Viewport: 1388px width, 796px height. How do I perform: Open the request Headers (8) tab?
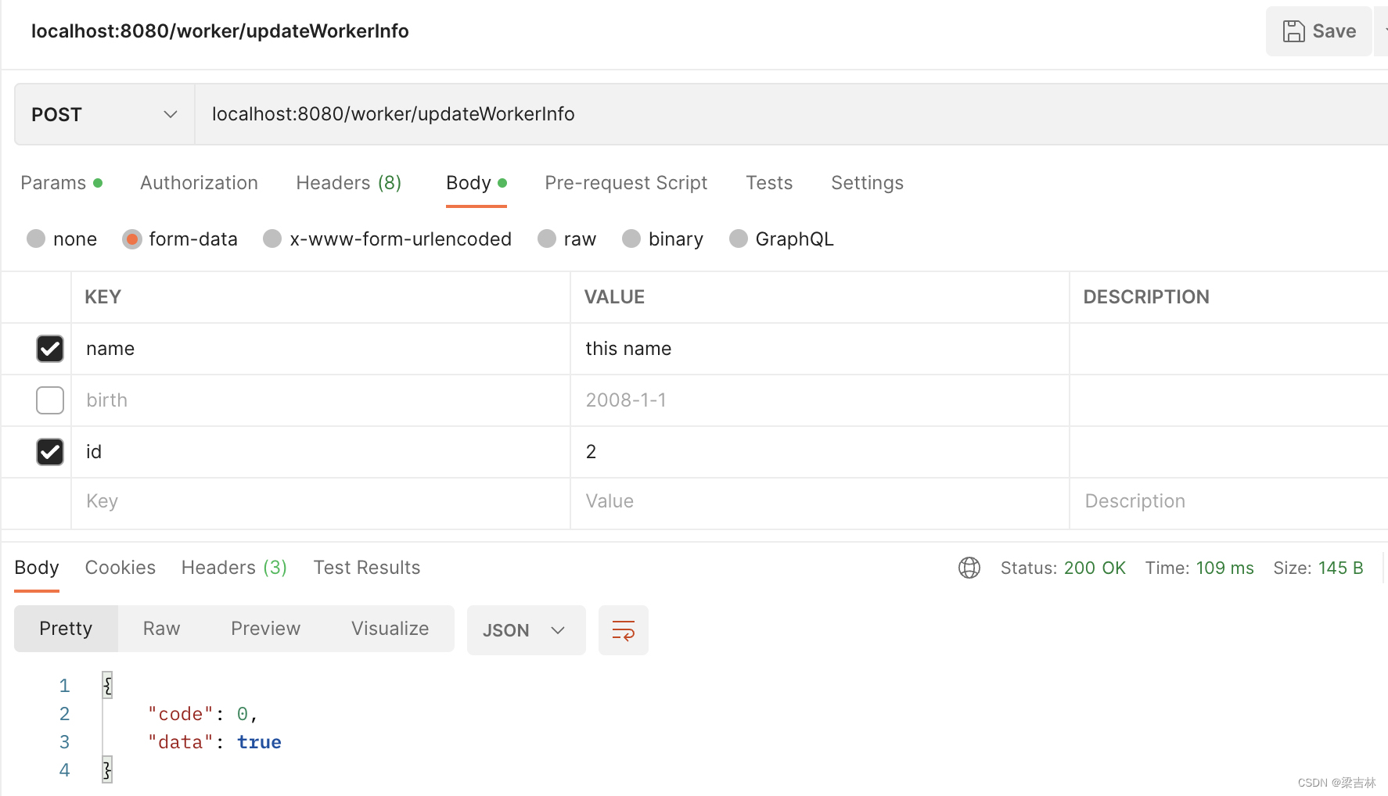click(x=349, y=183)
